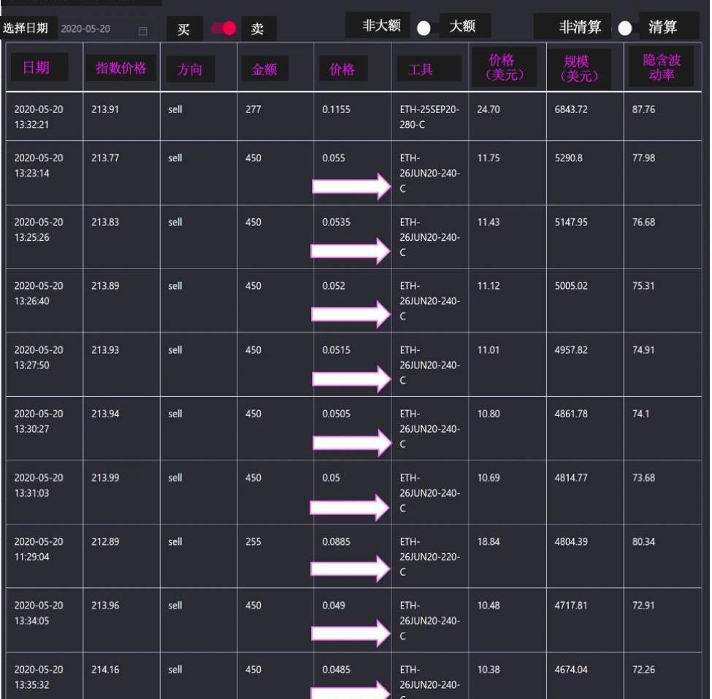Sort by the 日期 column header
Screen dimensions: 712x699
coord(37,68)
